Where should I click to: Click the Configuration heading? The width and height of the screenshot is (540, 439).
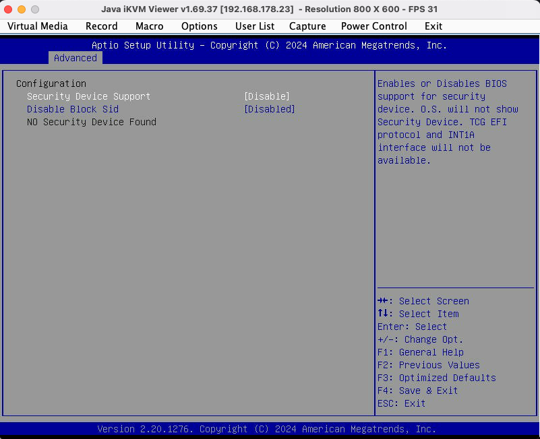pyautogui.click(x=51, y=83)
